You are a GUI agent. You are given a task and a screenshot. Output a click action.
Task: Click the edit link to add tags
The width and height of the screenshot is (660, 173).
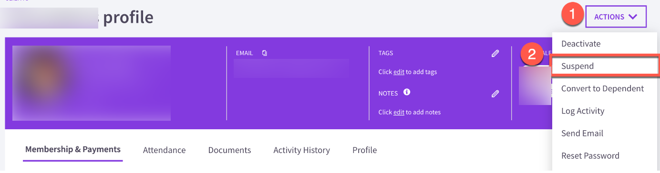[399, 72]
